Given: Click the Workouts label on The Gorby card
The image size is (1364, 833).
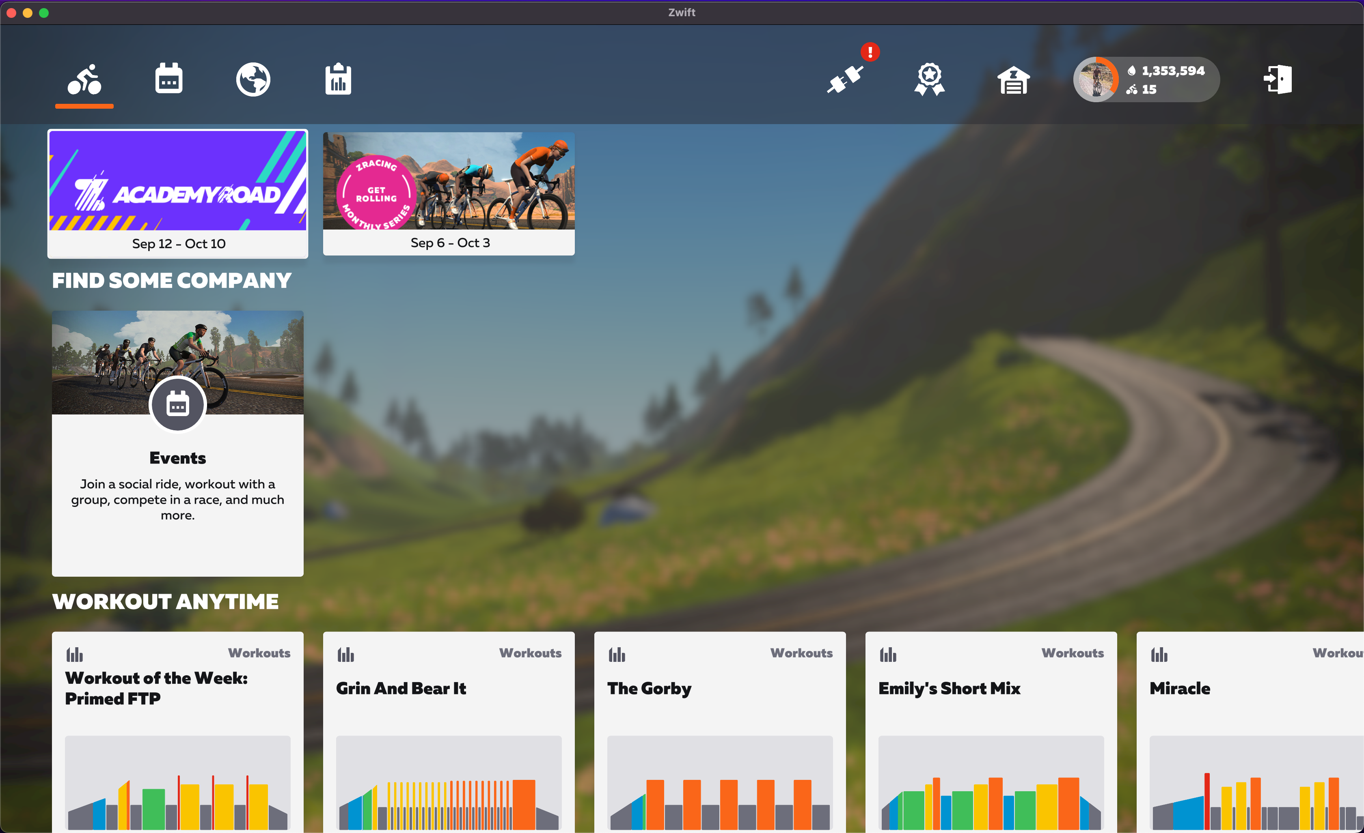Looking at the screenshot, I should [x=801, y=653].
